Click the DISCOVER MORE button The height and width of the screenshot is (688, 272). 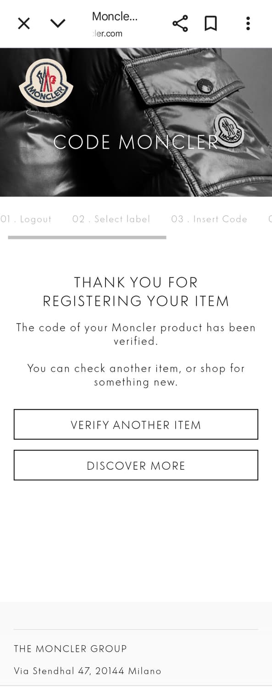click(136, 466)
